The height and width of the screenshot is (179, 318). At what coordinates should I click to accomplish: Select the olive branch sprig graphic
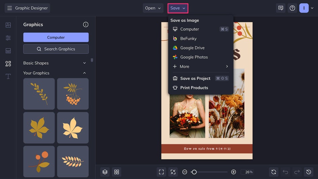point(39,94)
